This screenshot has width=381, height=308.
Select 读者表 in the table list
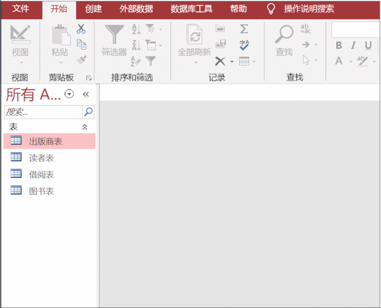click(x=41, y=158)
